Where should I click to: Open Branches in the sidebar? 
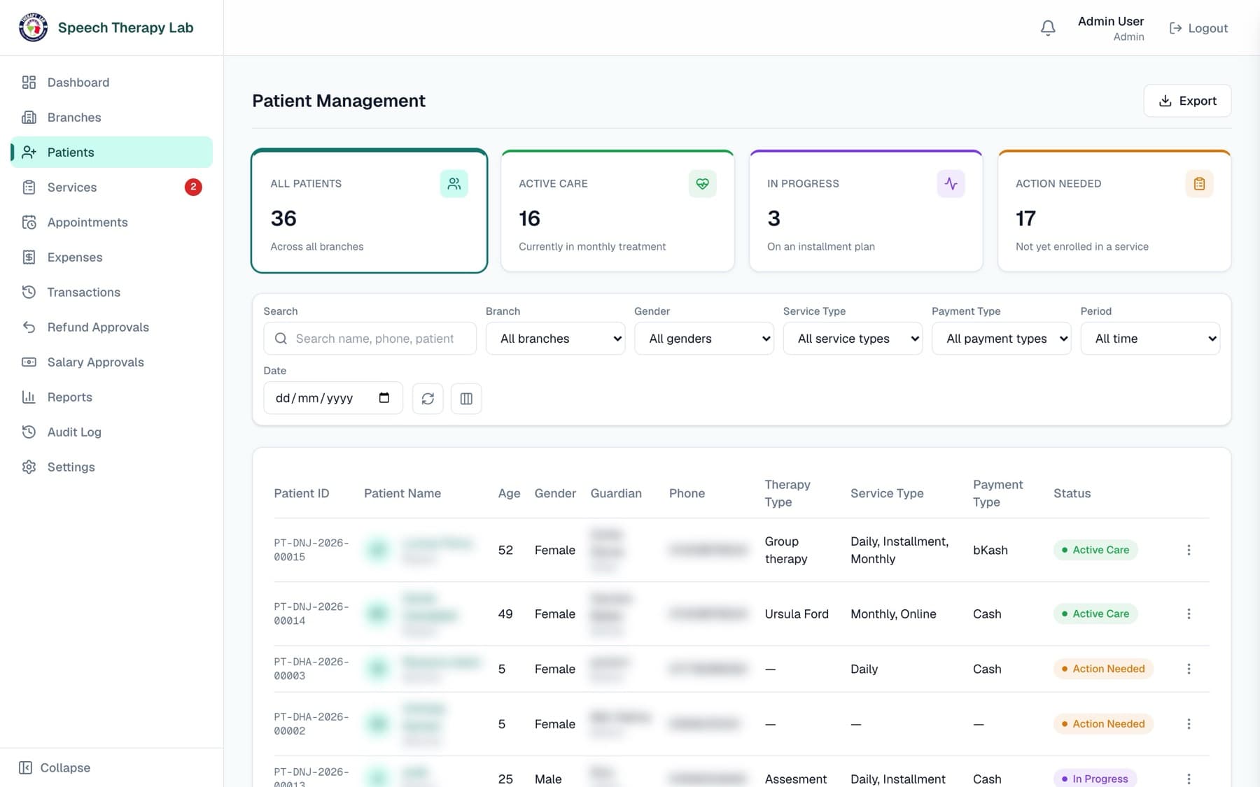[x=112, y=117]
